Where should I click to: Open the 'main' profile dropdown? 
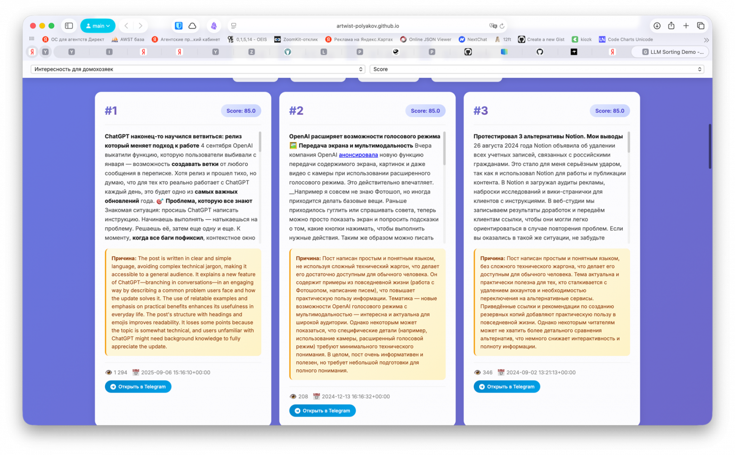click(x=98, y=26)
